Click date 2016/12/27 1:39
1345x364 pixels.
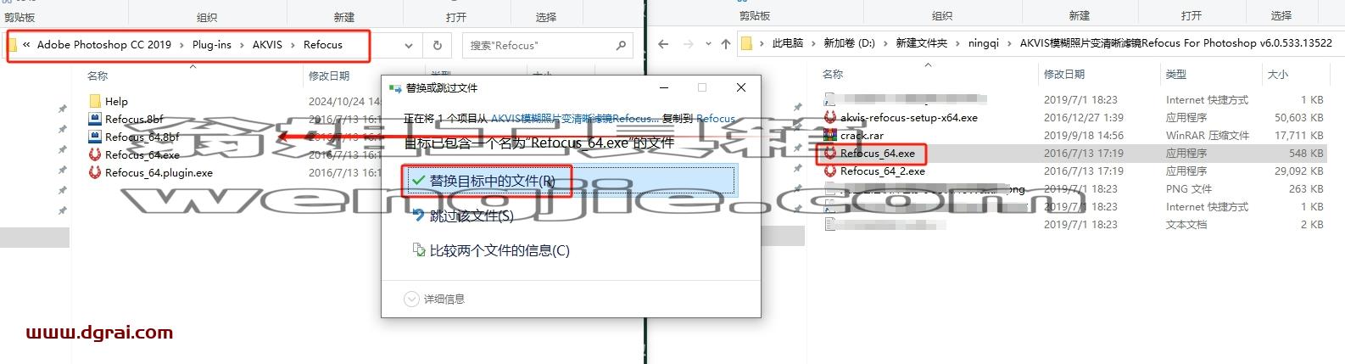1084,117
